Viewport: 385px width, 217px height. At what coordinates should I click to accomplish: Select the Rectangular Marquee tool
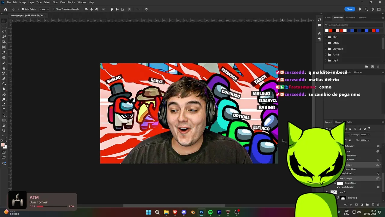coord(4,26)
